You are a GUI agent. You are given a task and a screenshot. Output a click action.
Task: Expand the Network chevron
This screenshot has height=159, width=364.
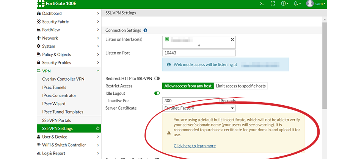click(98, 38)
